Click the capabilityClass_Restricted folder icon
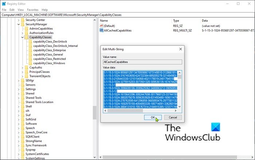 (x=30, y=59)
